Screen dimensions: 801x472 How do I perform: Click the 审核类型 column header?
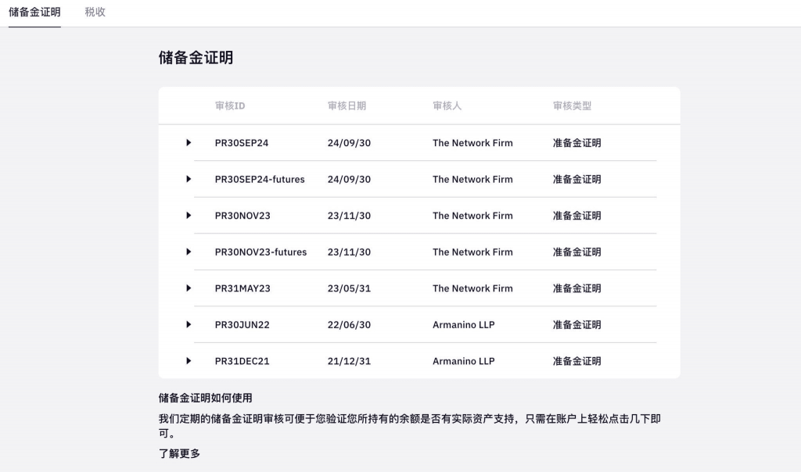click(x=572, y=105)
